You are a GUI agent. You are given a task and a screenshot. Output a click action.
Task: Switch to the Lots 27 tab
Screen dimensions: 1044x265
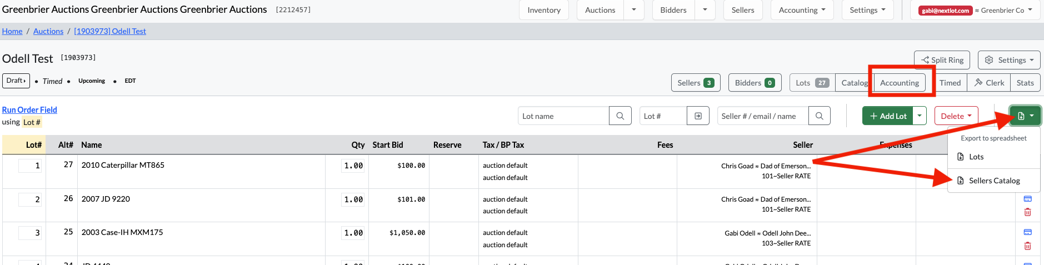tap(812, 83)
